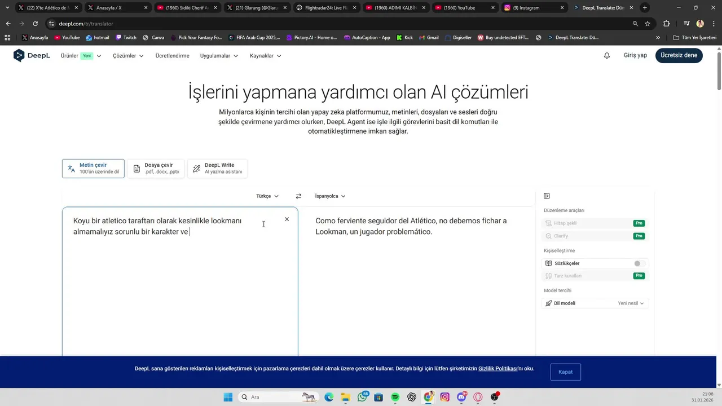Click the taskbar search box Ara

point(277,397)
